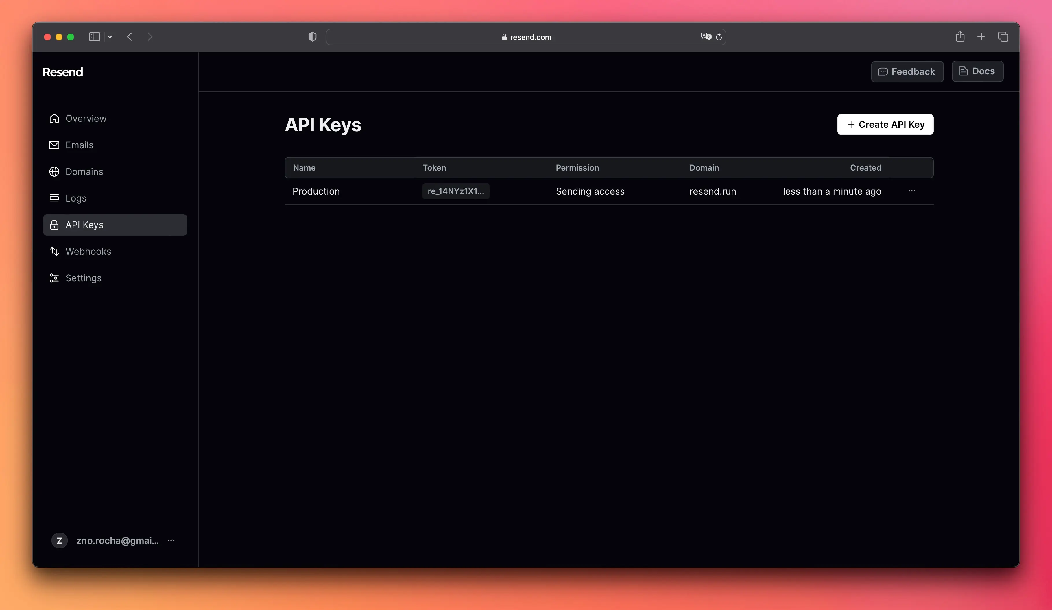Screen dimensions: 1052x610
Task: Open Settings via the sliders icon
Action: click(x=54, y=278)
